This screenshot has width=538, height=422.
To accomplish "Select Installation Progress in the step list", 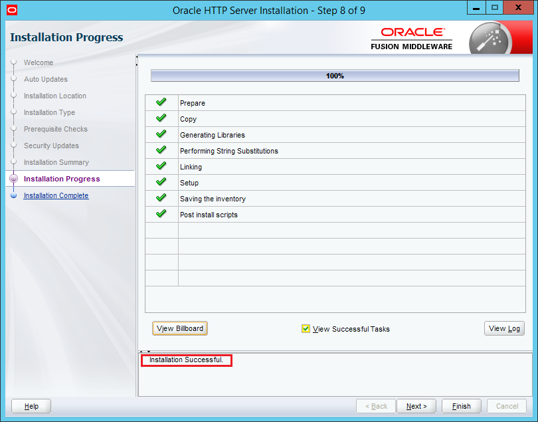I will pos(62,179).
